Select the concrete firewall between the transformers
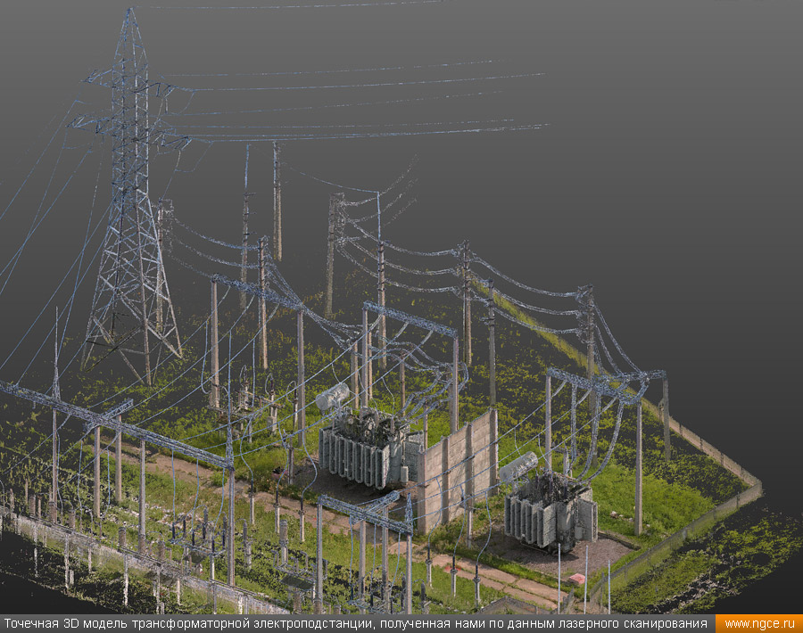This screenshot has width=803, height=633. pyautogui.click(x=457, y=468)
